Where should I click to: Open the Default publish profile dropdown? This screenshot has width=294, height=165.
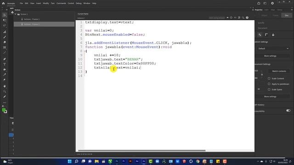(x=273, y=49)
